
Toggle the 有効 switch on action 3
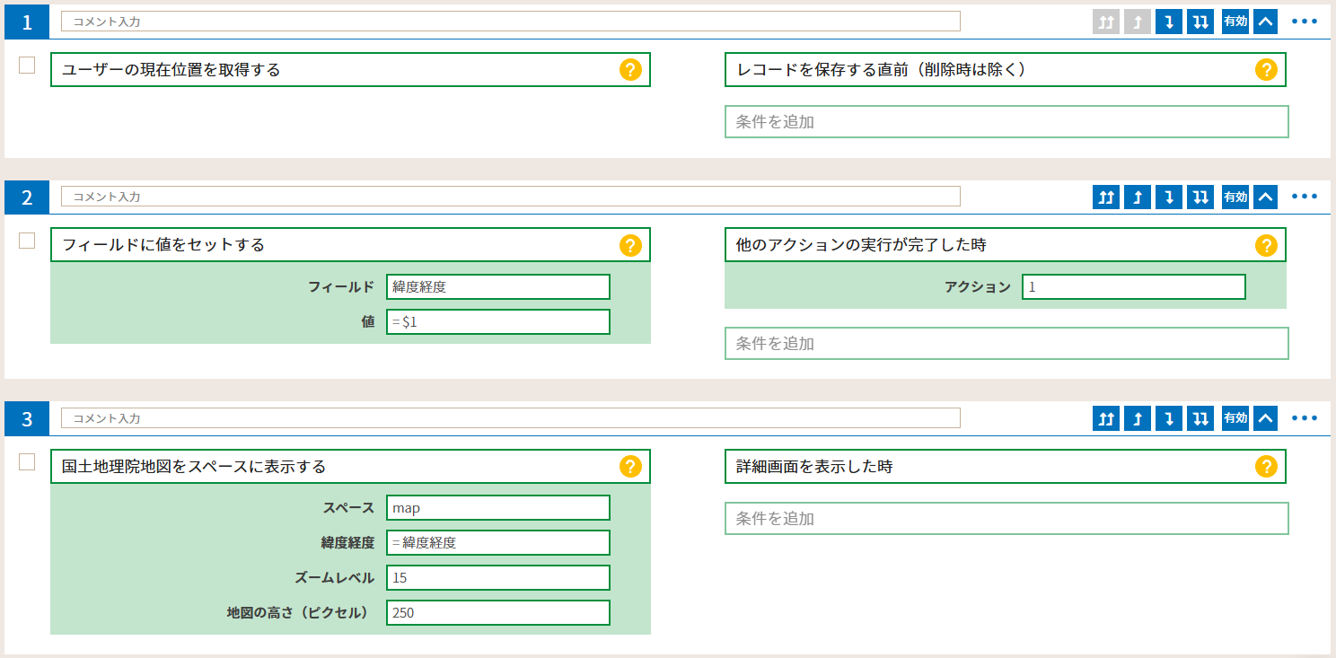pyautogui.click(x=1235, y=418)
